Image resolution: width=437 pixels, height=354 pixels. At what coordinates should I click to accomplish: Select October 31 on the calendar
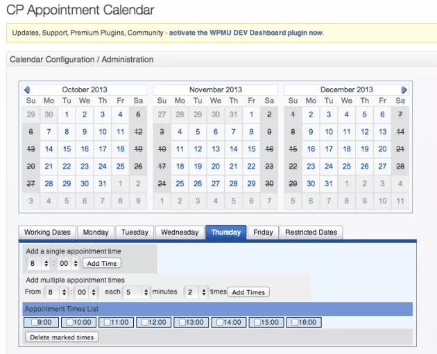(x=102, y=183)
